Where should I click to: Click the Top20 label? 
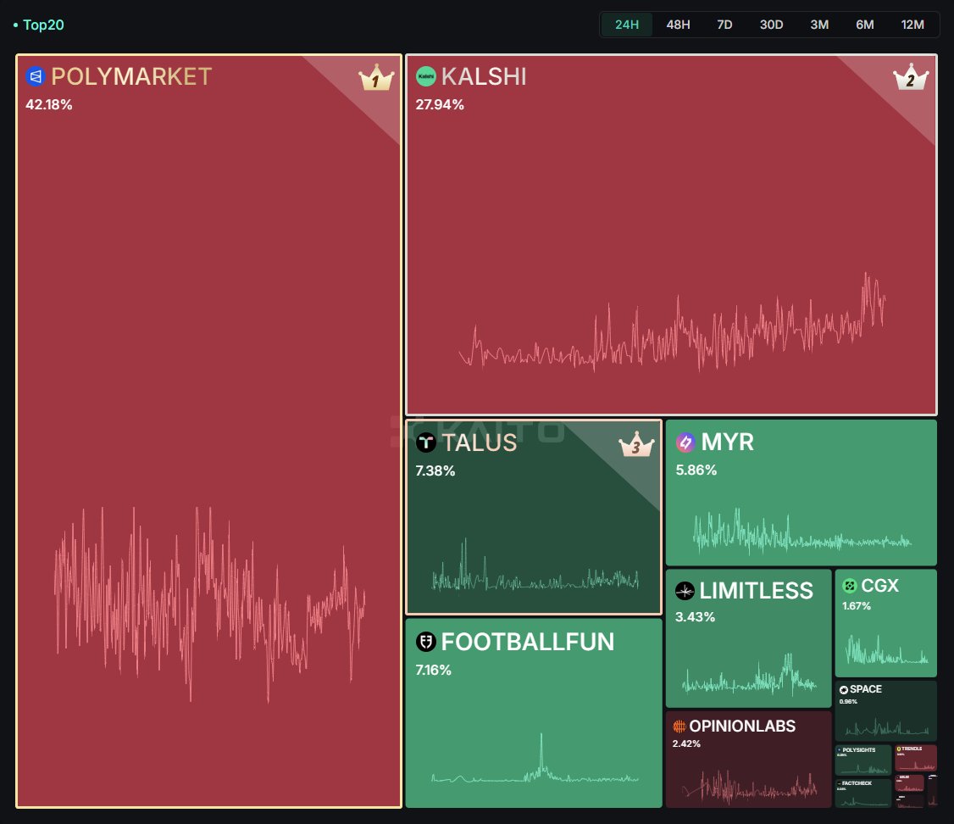(43, 25)
